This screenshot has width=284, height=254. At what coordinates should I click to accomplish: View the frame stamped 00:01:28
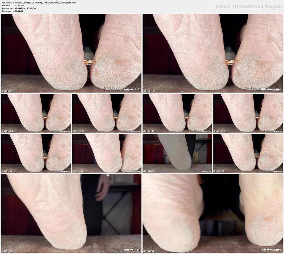point(177,153)
